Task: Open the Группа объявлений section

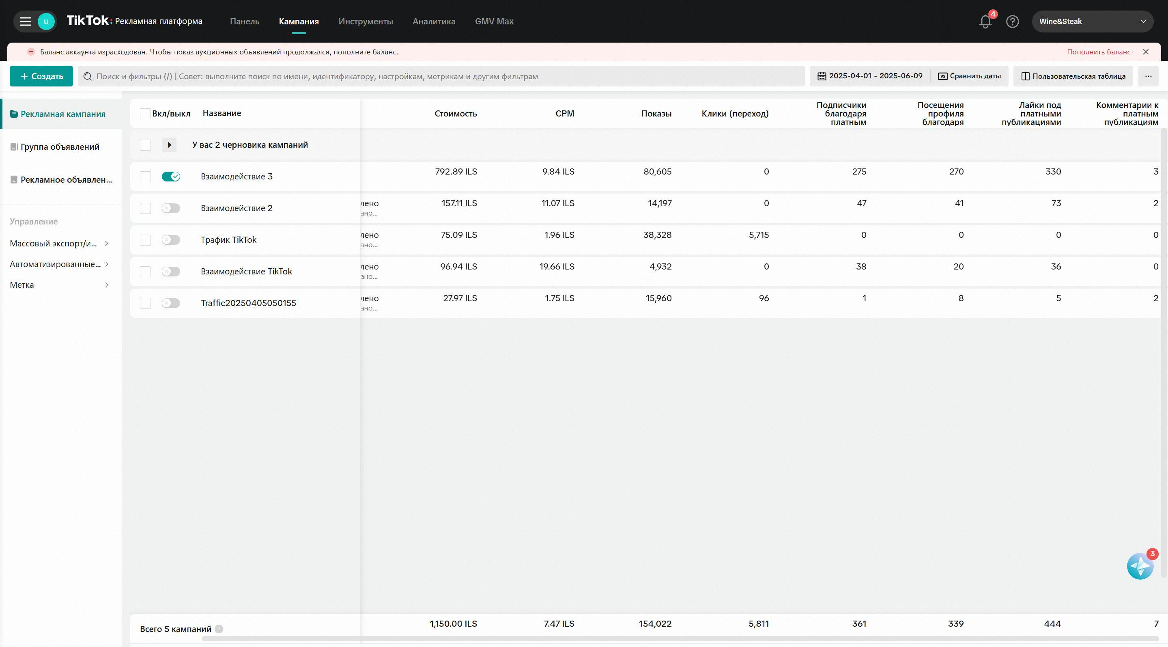Action: click(60, 147)
